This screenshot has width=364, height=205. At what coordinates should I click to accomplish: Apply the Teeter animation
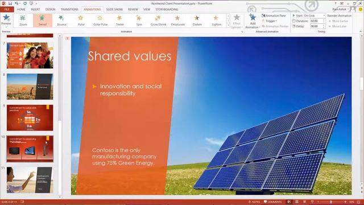(120, 20)
